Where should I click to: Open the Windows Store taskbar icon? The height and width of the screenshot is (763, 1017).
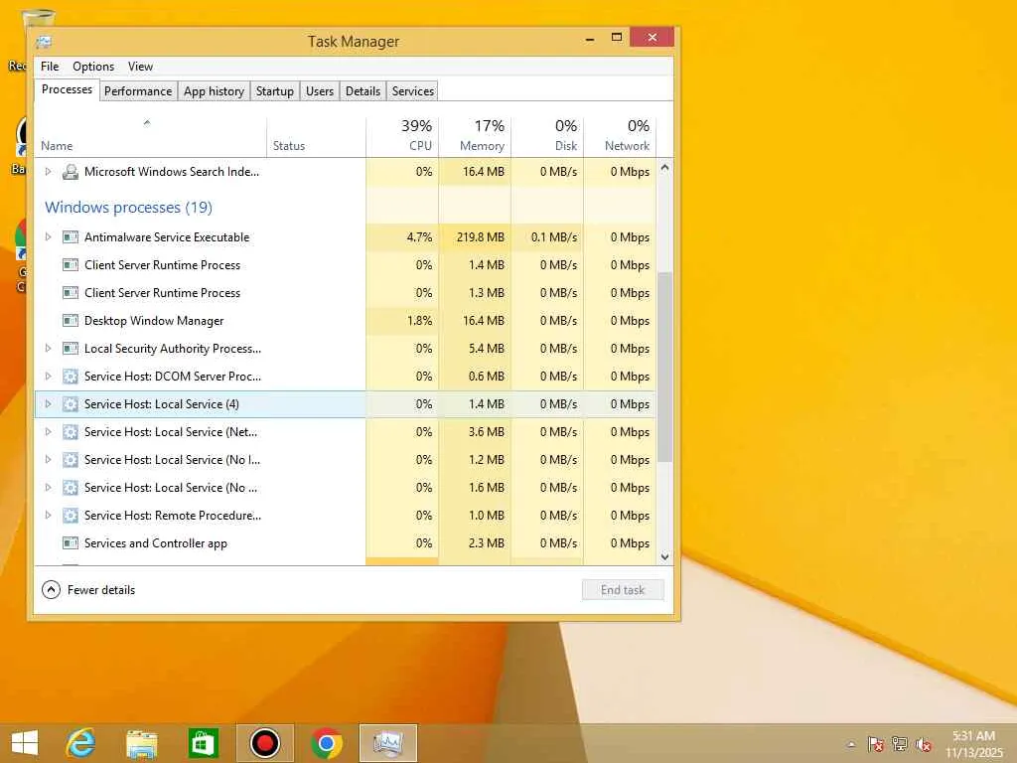[203, 743]
